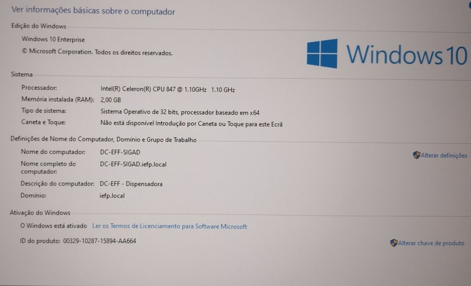
Task: Click the Caneta e Toque availability text
Action: [191, 124]
